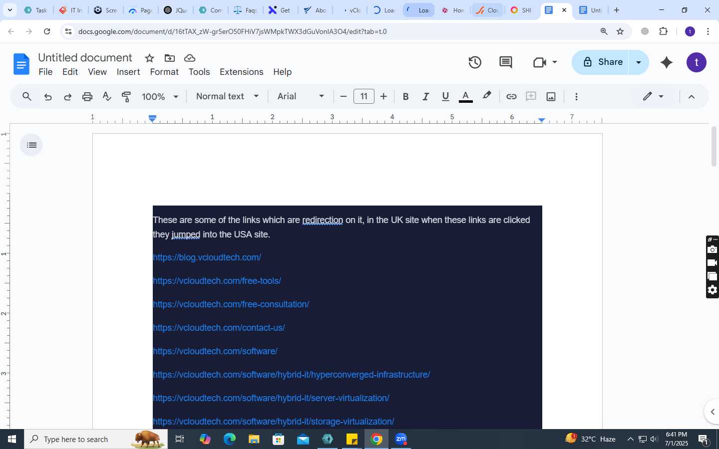This screenshot has width=719, height=449.
Task: Click the document vertical scrollbar
Action: click(714, 147)
